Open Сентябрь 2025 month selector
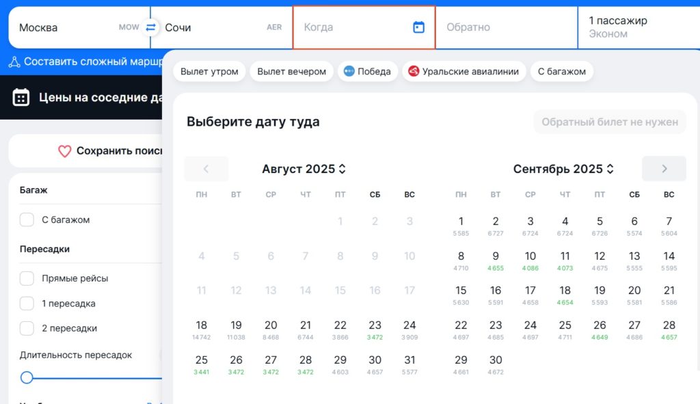 [563, 168]
